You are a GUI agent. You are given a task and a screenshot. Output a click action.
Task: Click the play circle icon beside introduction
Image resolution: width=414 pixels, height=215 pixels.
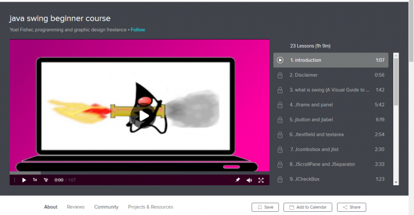point(280,60)
